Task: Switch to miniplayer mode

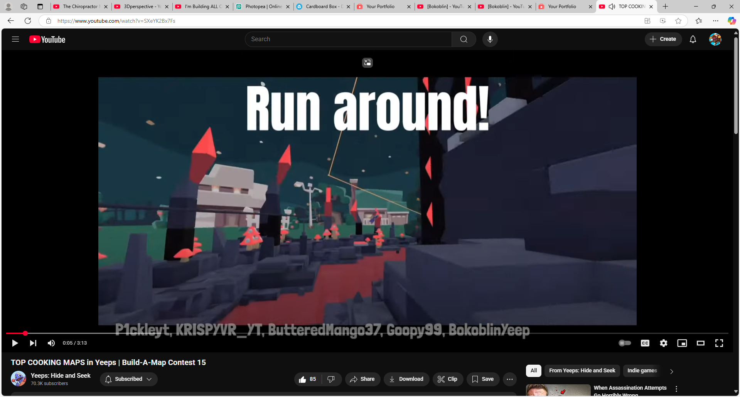Action: 682,343
